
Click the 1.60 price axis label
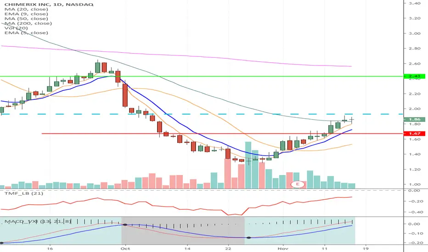414,139
